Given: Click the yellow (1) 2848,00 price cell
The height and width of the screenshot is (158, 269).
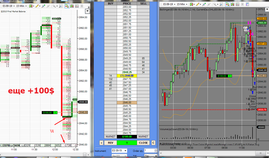Looking at the screenshot, I should pos(127,75).
